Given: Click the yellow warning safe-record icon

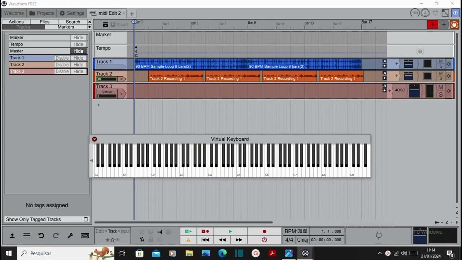Looking at the screenshot, I should tap(188, 240).
